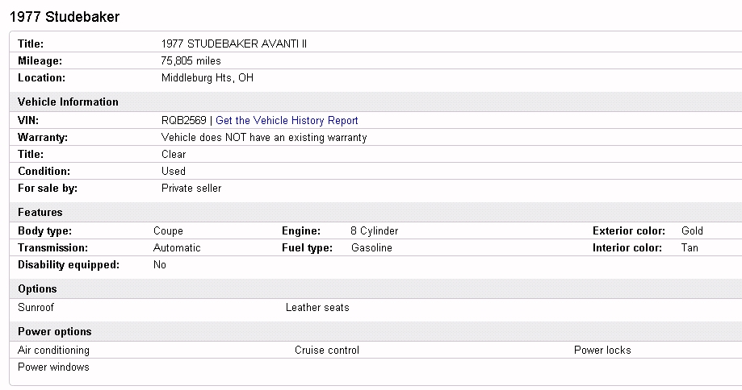
Task: Click the Automatic transmission value
Action: click(x=177, y=248)
